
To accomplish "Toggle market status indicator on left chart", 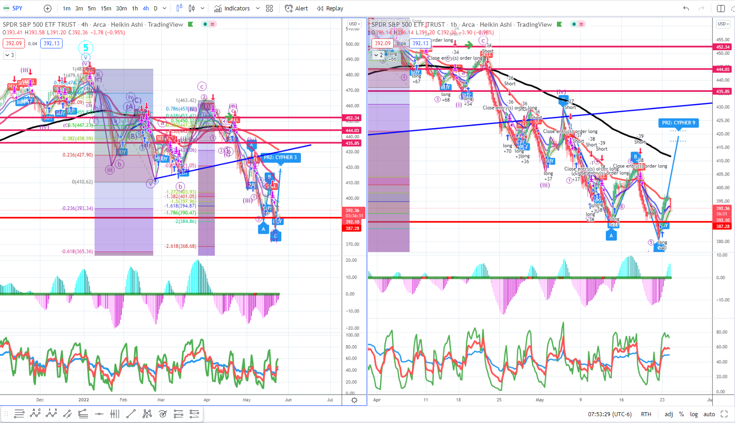I will (x=205, y=24).
